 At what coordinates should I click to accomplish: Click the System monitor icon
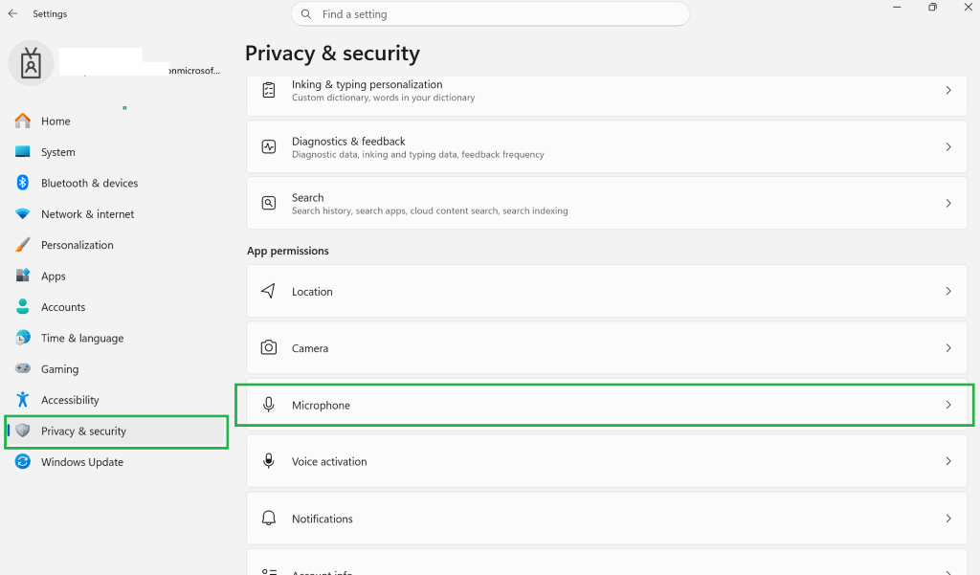(23, 151)
